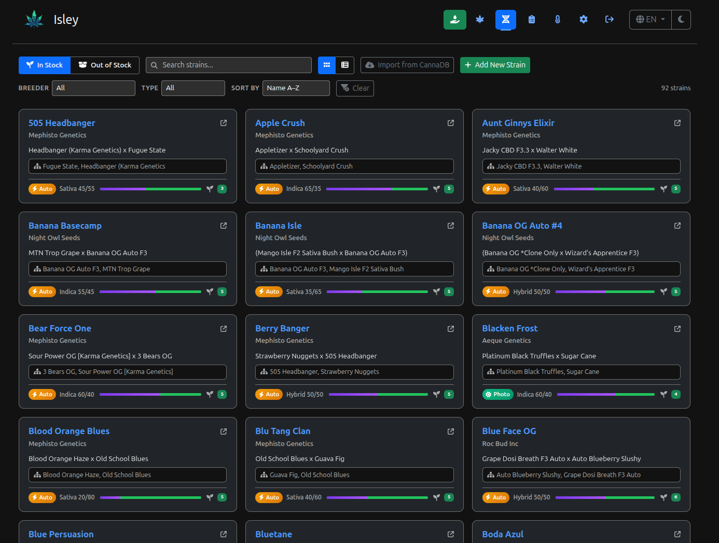Open external link icon for Blue Persuasion

[x=224, y=534]
